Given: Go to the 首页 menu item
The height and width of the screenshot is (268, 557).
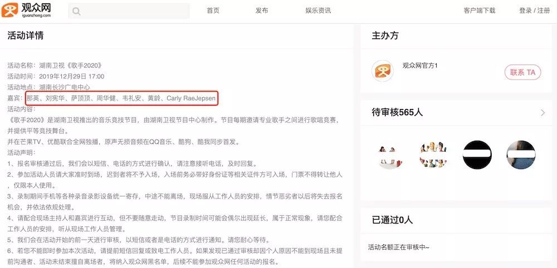Looking at the screenshot, I should click(x=213, y=11).
